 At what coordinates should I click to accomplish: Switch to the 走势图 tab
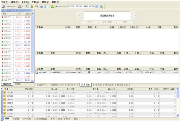pos(18,84)
